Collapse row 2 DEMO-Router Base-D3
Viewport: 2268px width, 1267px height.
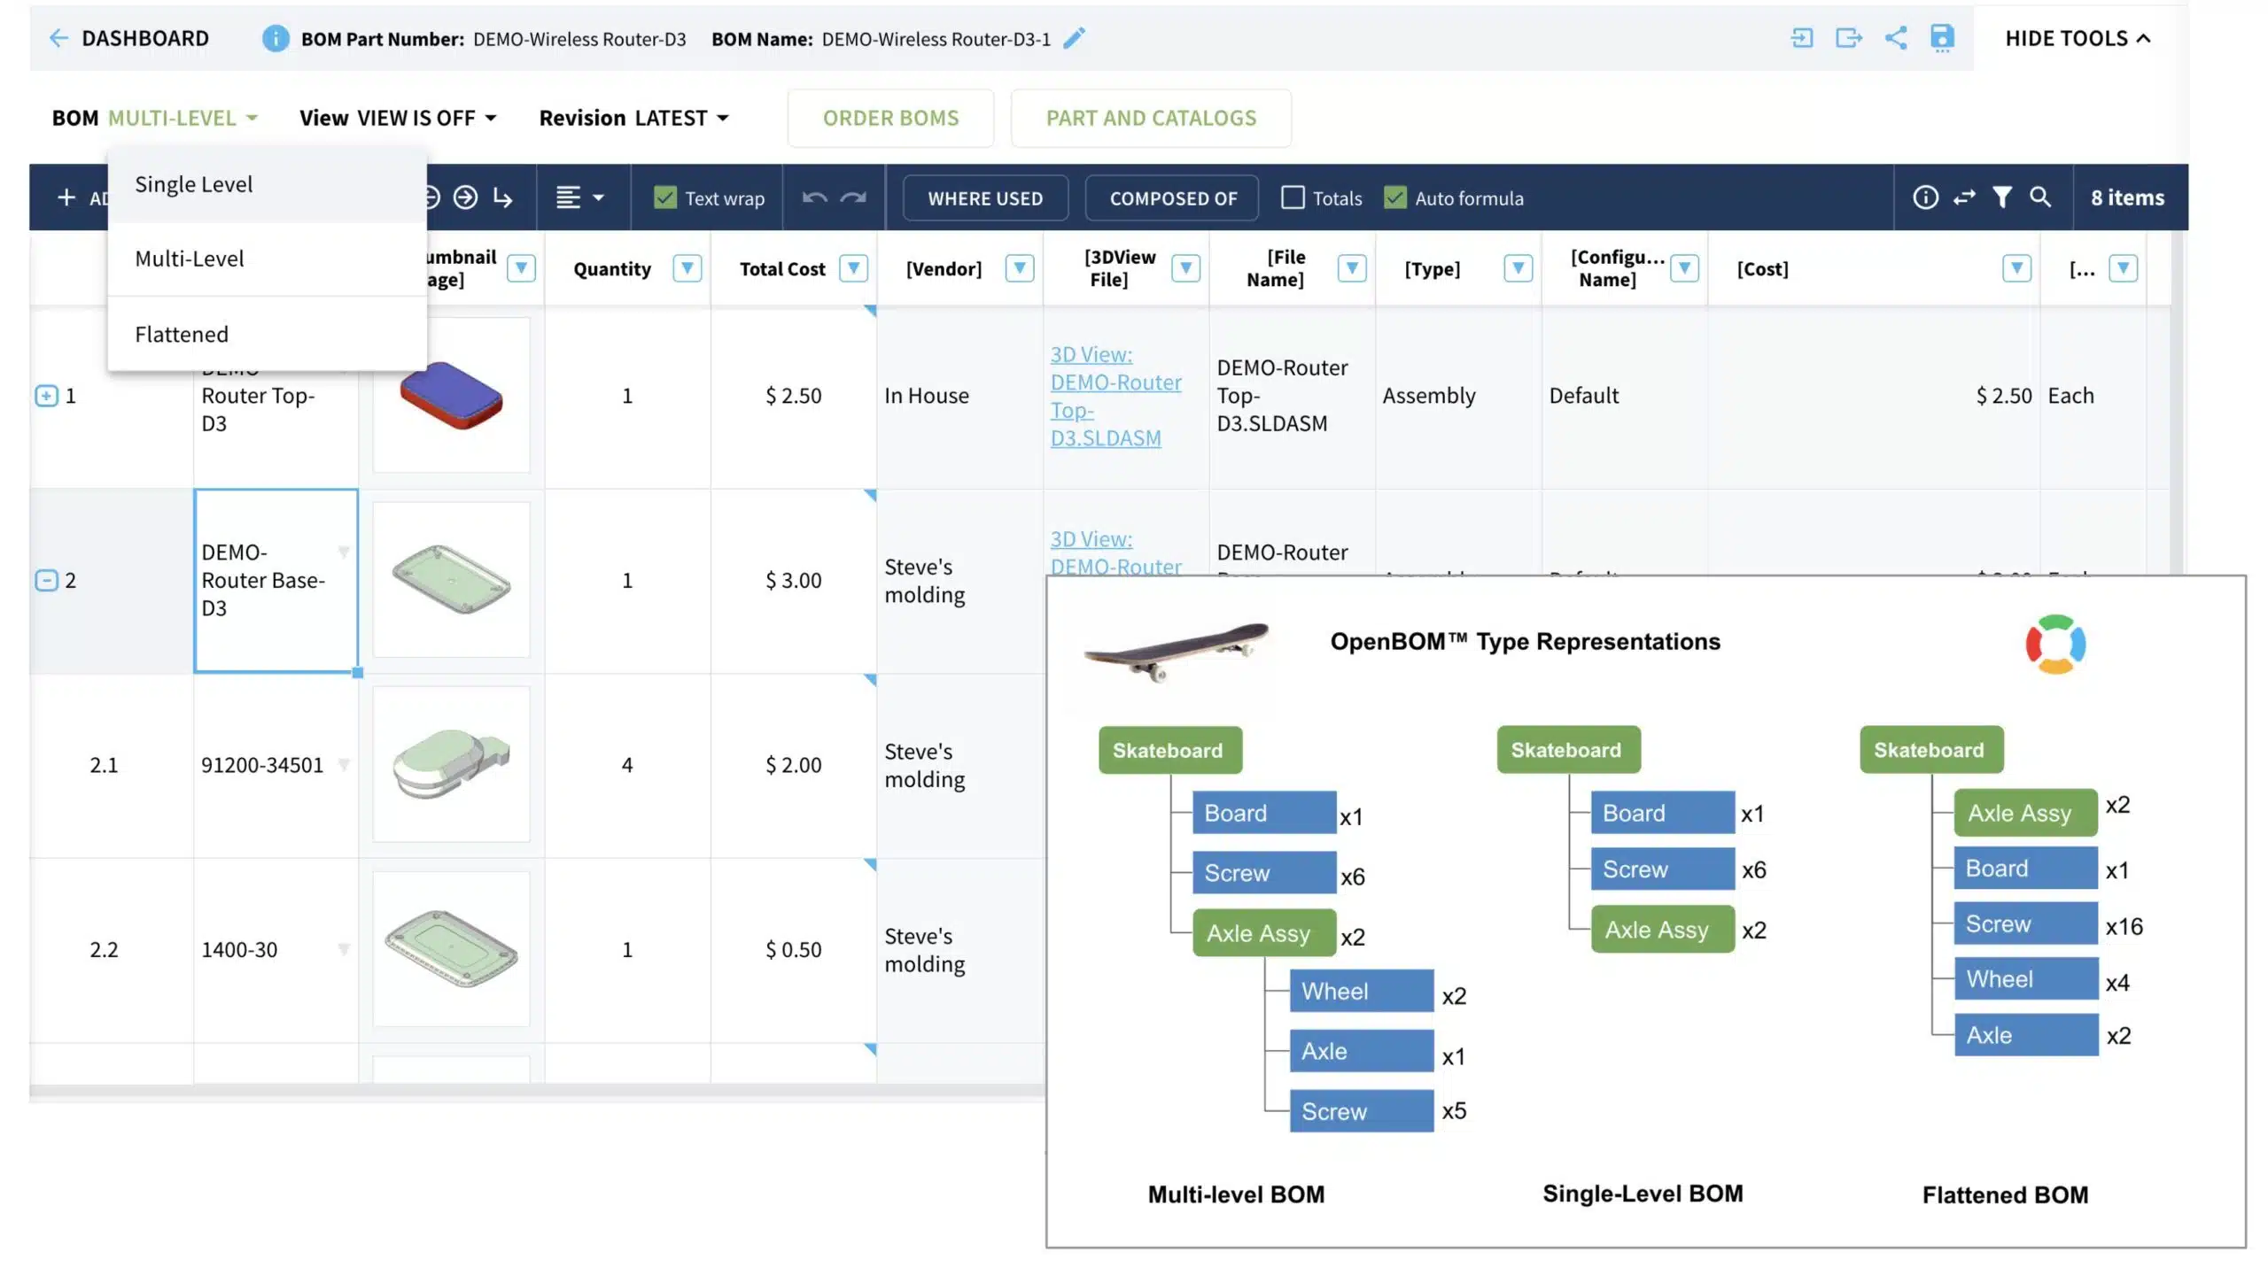coord(45,580)
